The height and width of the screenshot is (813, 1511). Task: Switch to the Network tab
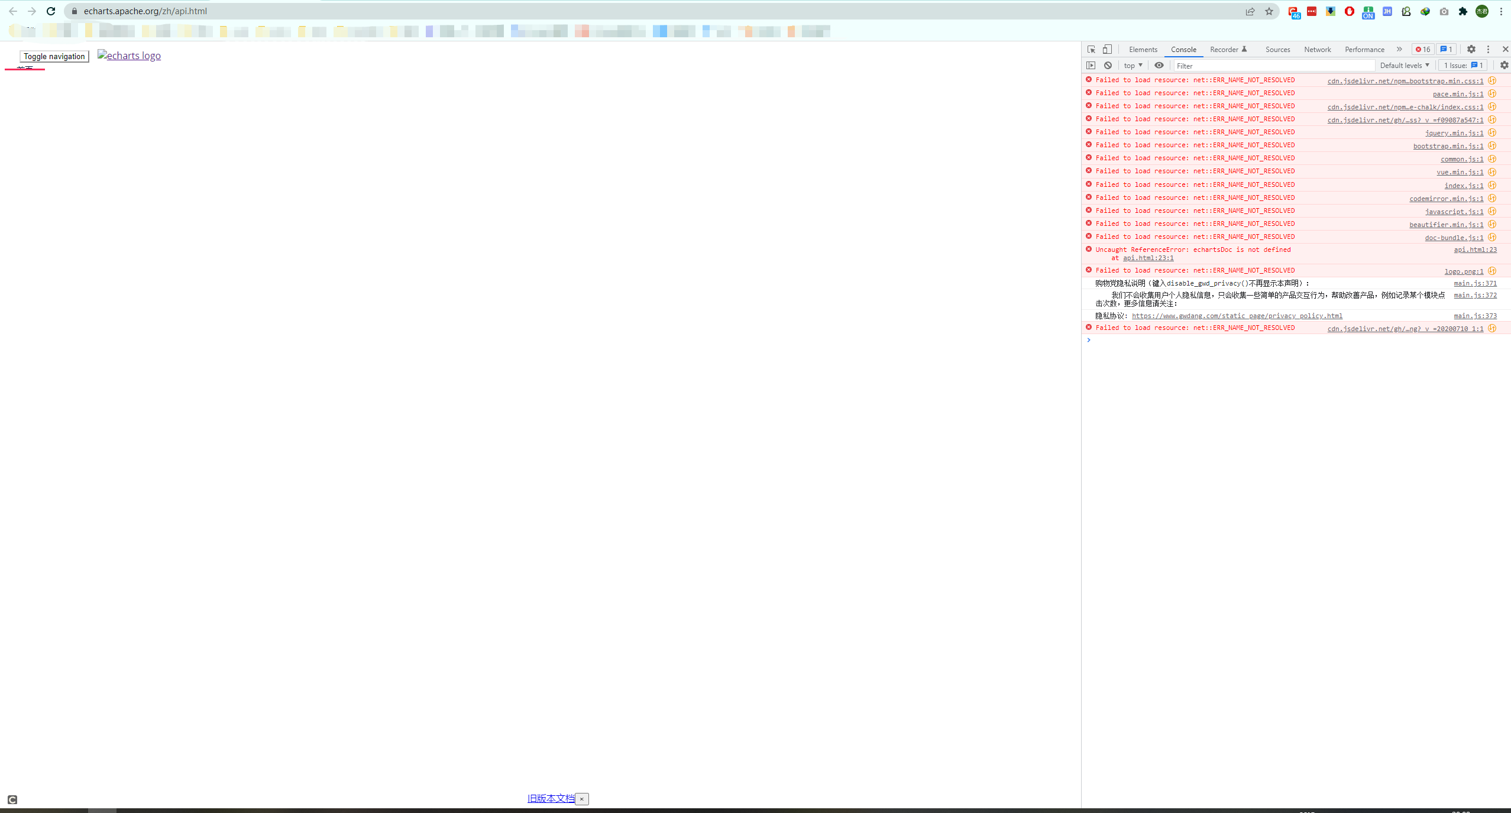[1317, 49]
